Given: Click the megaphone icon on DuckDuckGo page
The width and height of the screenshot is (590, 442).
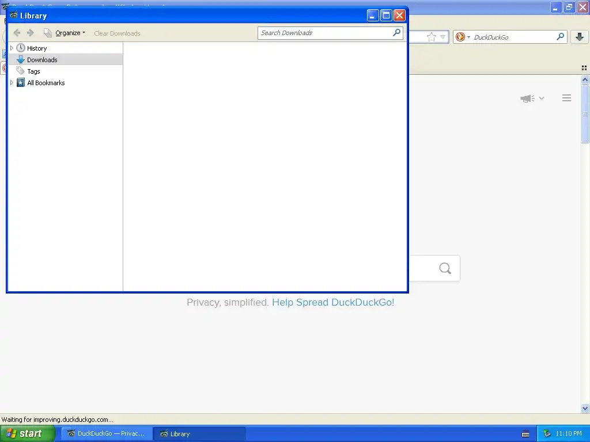Looking at the screenshot, I should [527, 98].
